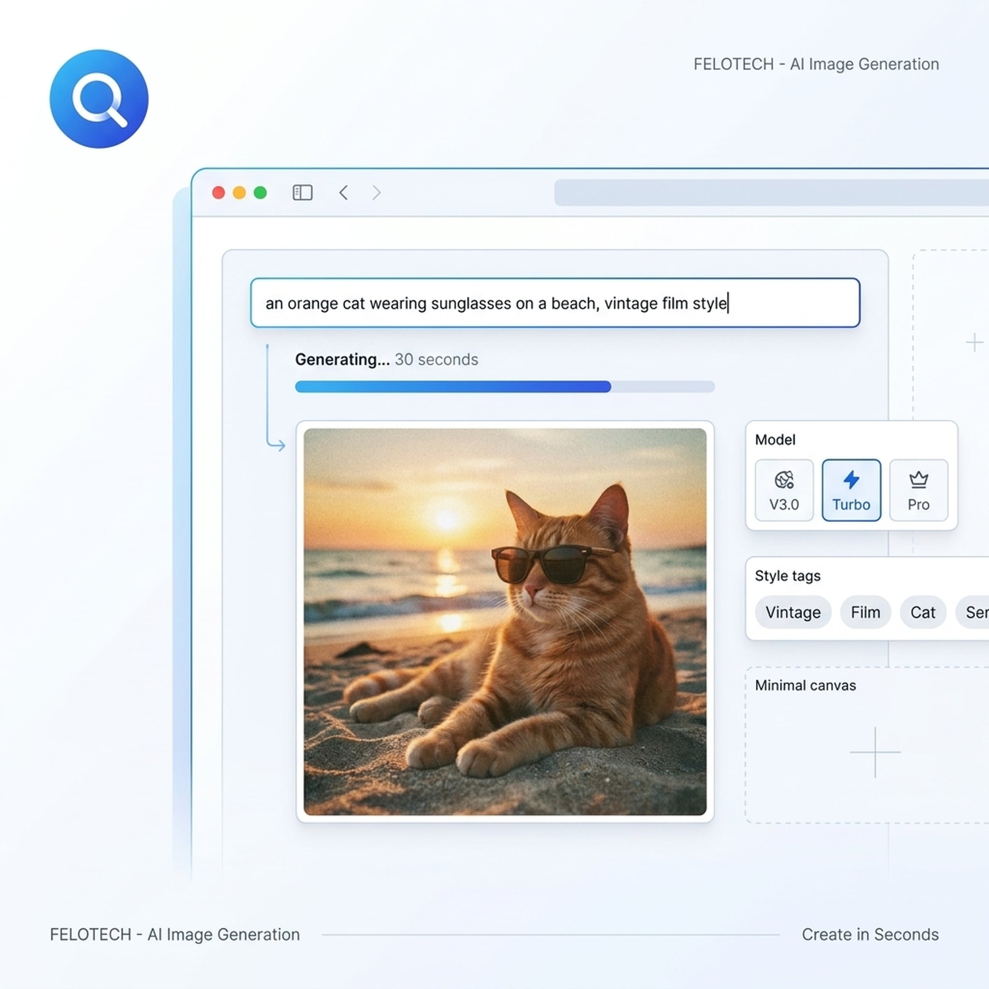Click the 'Minimal canvas' label
The height and width of the screenshot is (989, 989).
coord(805,685)
